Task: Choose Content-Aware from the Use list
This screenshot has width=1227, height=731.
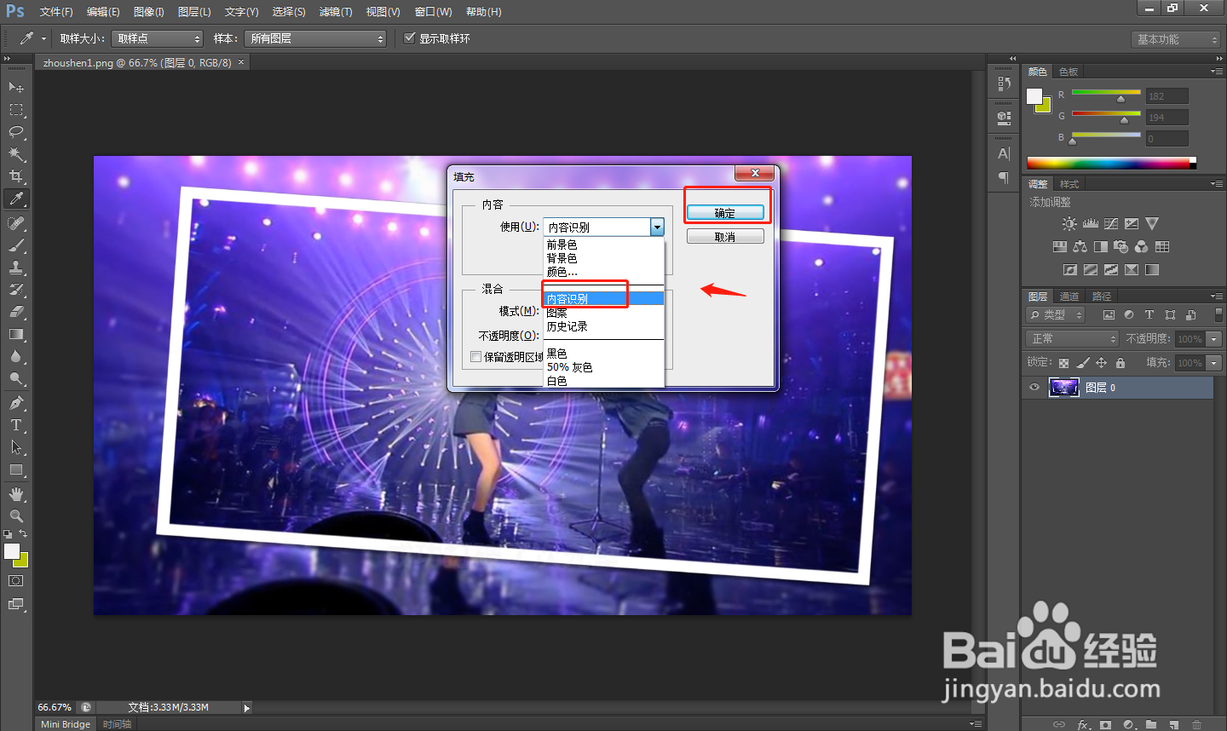Action: point(603,299)
